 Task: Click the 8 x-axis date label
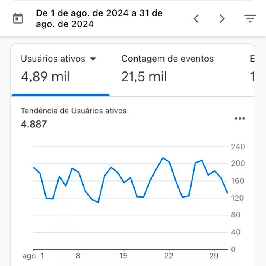pyautogui.click(x=78, y=256)
